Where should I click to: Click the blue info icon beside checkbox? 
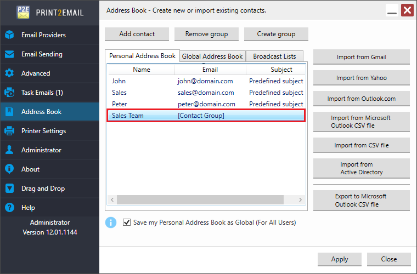pos(111,222)
